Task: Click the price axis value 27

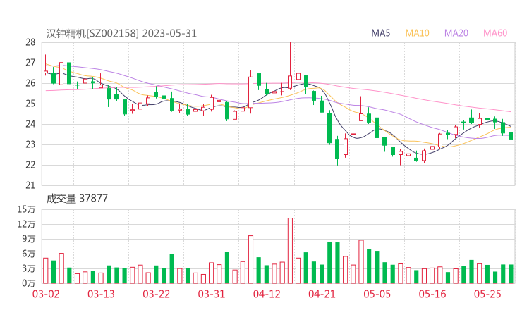Action: click(30, 63)
